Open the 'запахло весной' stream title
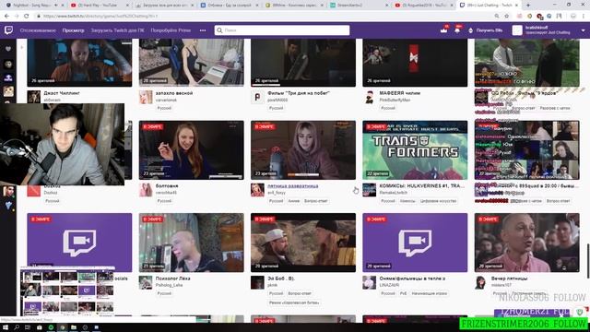The width and height of the screenshot is (590, 332). [x=174, y=93]
